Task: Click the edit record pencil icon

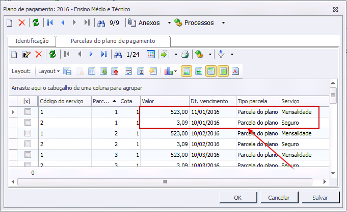Action: pos(26,55)
